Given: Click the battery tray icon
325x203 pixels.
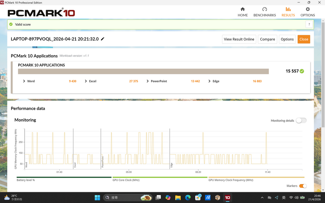Looking at the screenshot, I should [x=302, y=198].
